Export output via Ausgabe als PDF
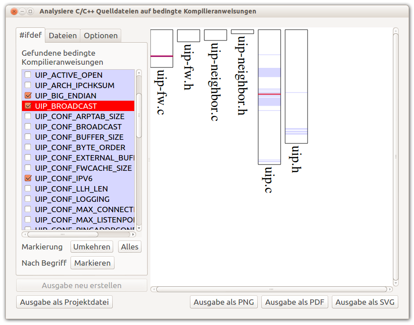Image resolution: width=414 pixels, height=325 pixels. click(x=295, y=302)
